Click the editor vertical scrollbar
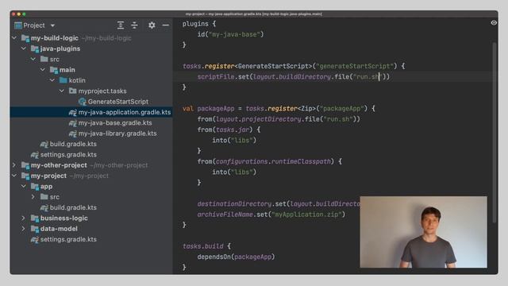Viewport: 508px width, 286px height. click(x=494, y=133)
